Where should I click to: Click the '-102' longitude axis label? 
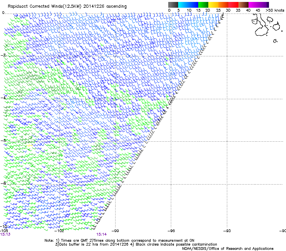pyautogui.click(x=60, y=231)
